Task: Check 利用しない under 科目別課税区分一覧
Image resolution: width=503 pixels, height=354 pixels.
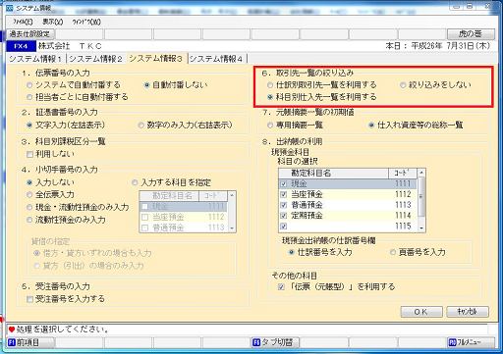Action: [29, 154]
